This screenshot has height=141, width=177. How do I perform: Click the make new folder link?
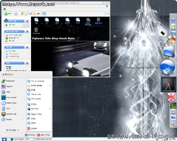(x=14, y=35)
